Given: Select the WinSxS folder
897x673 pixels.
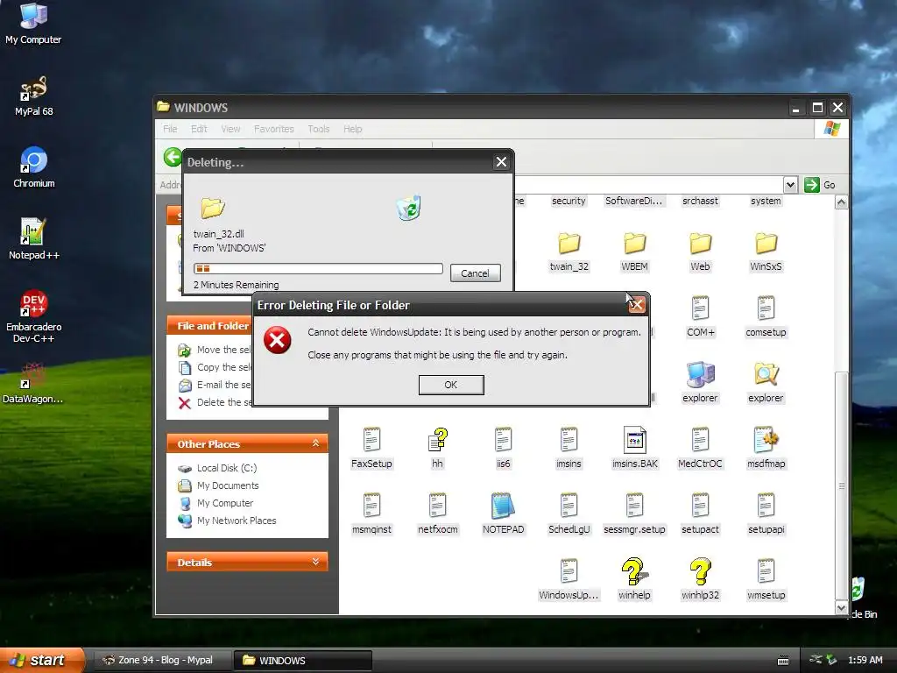Looking at the screenshot, I should pos(766,251).
